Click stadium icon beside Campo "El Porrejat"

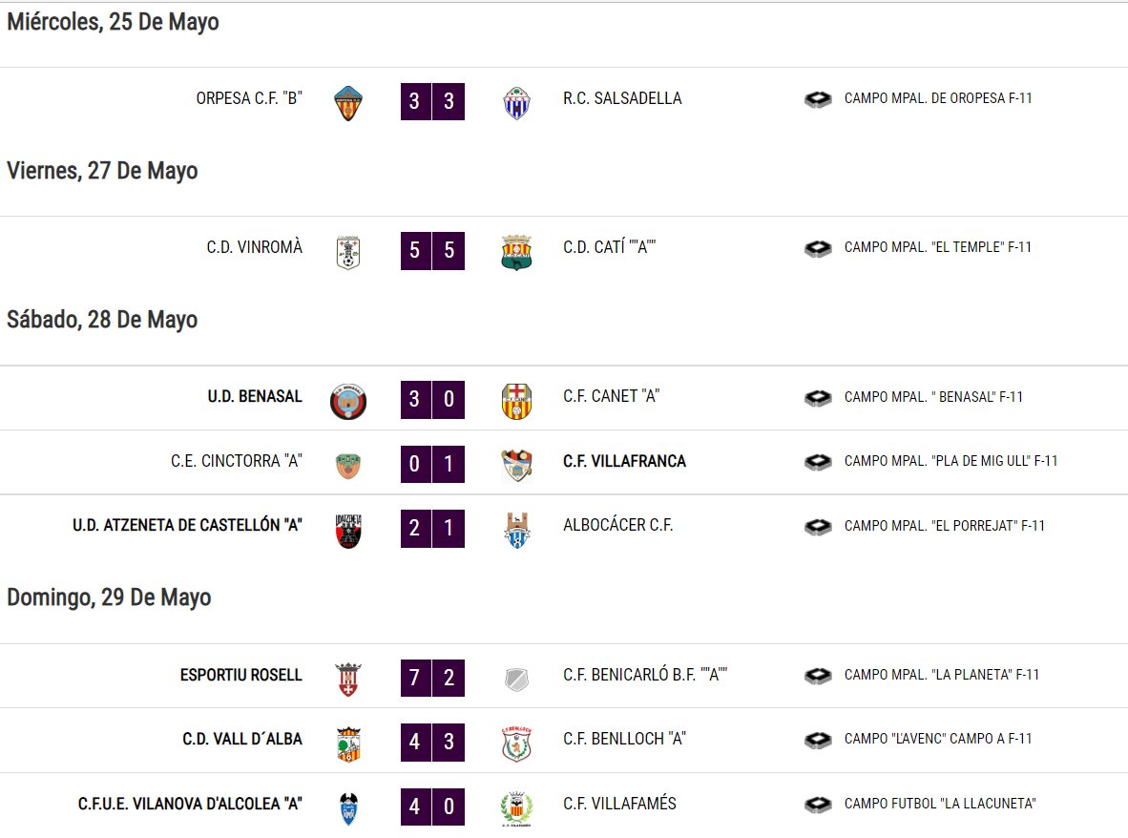818,527
